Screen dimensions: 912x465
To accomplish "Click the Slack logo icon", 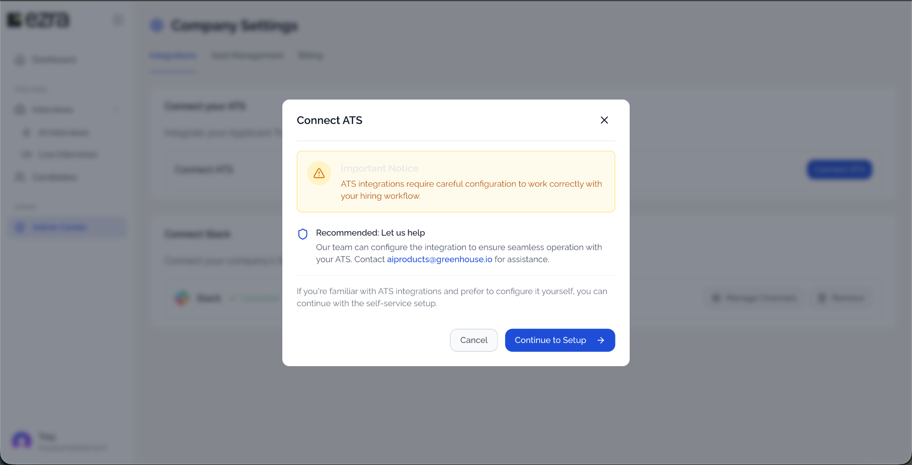I will click(182, 298).
